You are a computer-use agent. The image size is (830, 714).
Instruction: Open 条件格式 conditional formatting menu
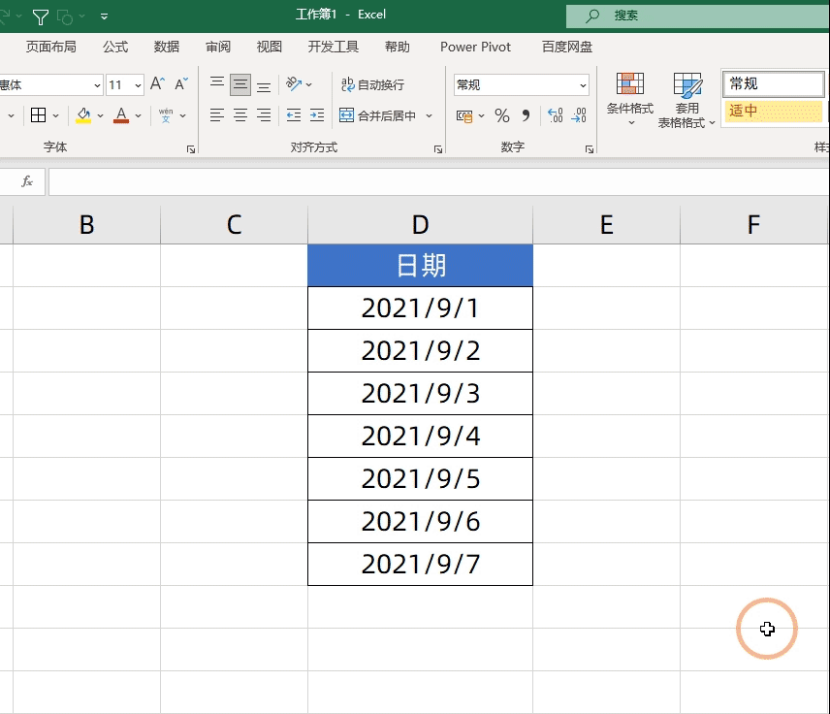(630, 100)
